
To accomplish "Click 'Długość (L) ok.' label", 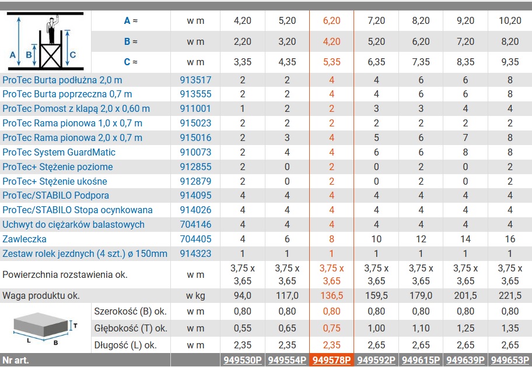I will click(125, 345).
